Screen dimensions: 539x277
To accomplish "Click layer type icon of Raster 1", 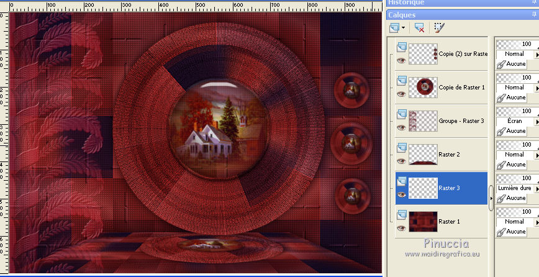I will coord(402,215).
